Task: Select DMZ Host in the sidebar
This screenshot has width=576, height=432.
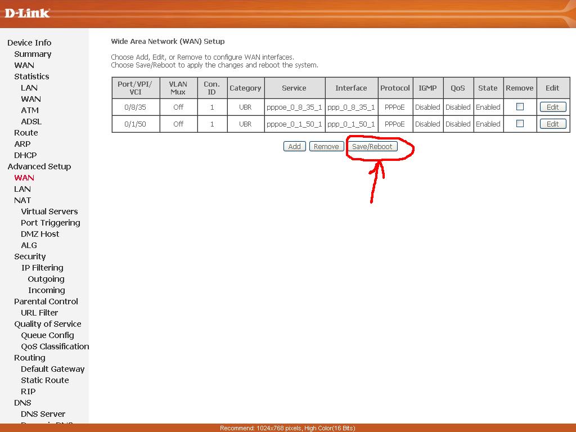Action: [x=40, y=234]
